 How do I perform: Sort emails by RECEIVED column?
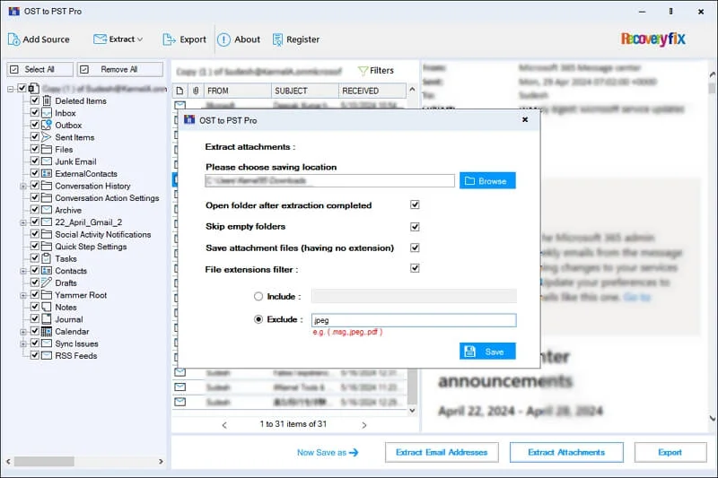[372, 91]
